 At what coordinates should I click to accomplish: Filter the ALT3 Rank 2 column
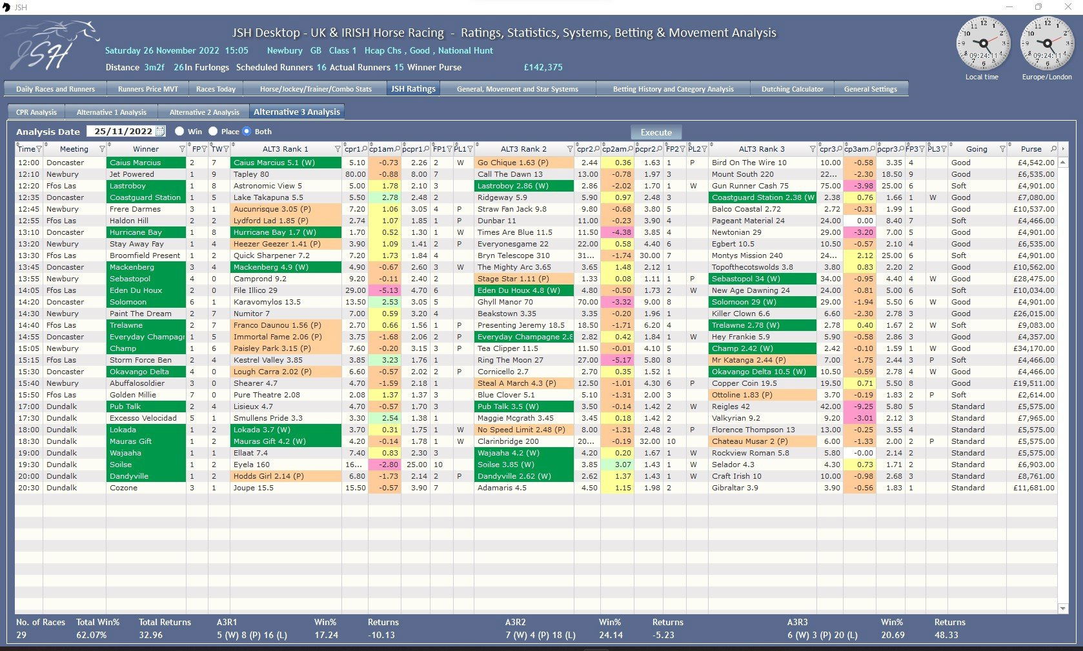tap(570, 149)
